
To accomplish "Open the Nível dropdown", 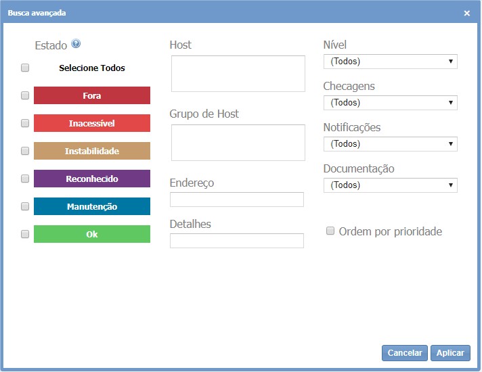I will click(x=391, y=62).
